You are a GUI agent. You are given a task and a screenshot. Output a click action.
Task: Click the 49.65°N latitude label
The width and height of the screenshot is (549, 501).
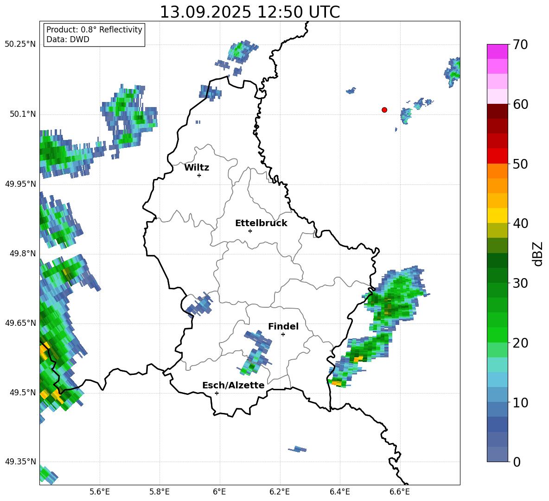(x=20, y=323)
